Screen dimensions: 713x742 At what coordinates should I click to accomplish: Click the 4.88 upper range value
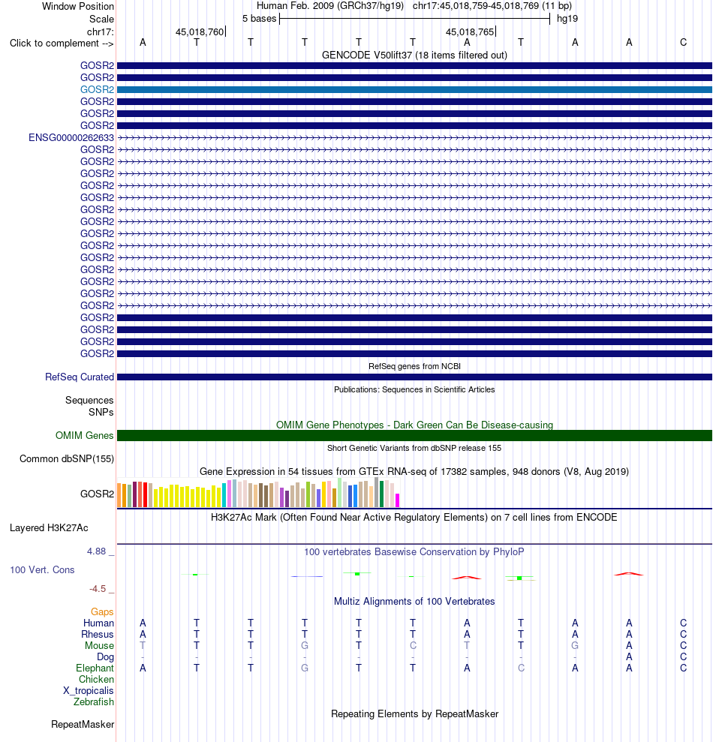click(96, 551)
